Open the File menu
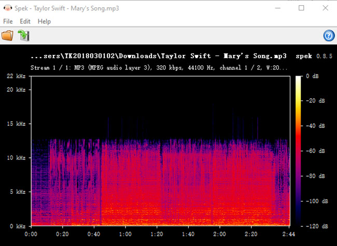This screenshot has width=337, height=246. point(8,21)
